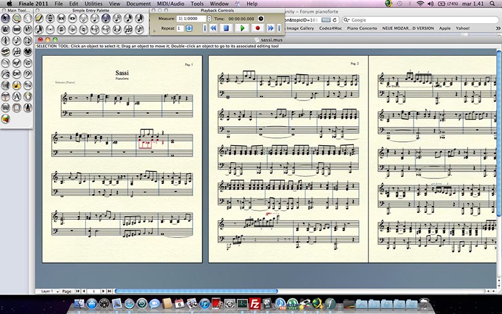Click Google search field in browser
The image size is (502, 314).
point(420,20)
